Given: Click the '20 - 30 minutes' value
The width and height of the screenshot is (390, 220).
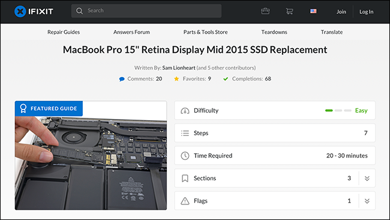Looking at the screenshot, I should 347,156.
